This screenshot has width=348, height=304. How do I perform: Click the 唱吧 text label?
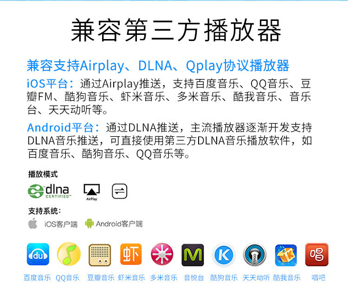[318, 278]
